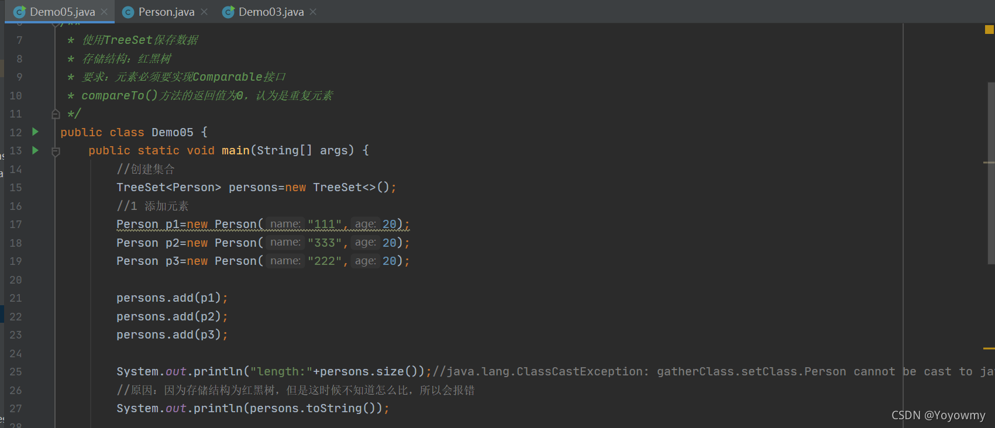This screenshot has height=428, width=995.
Task: Click the orange warning stripe mark in scrollbar
Action: [x=989, y=348]
